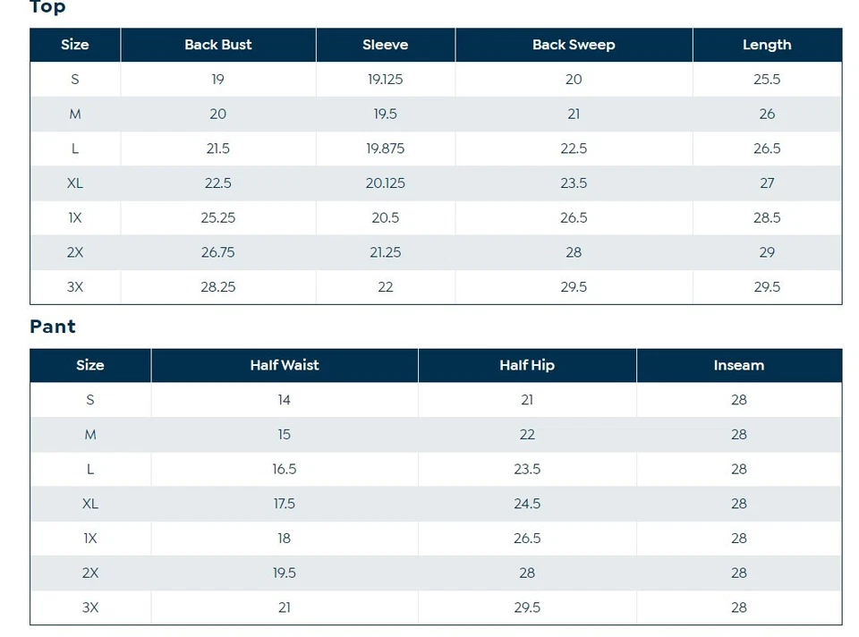Click the Pant section heading
859x637 pixels.
pos(53,327)
